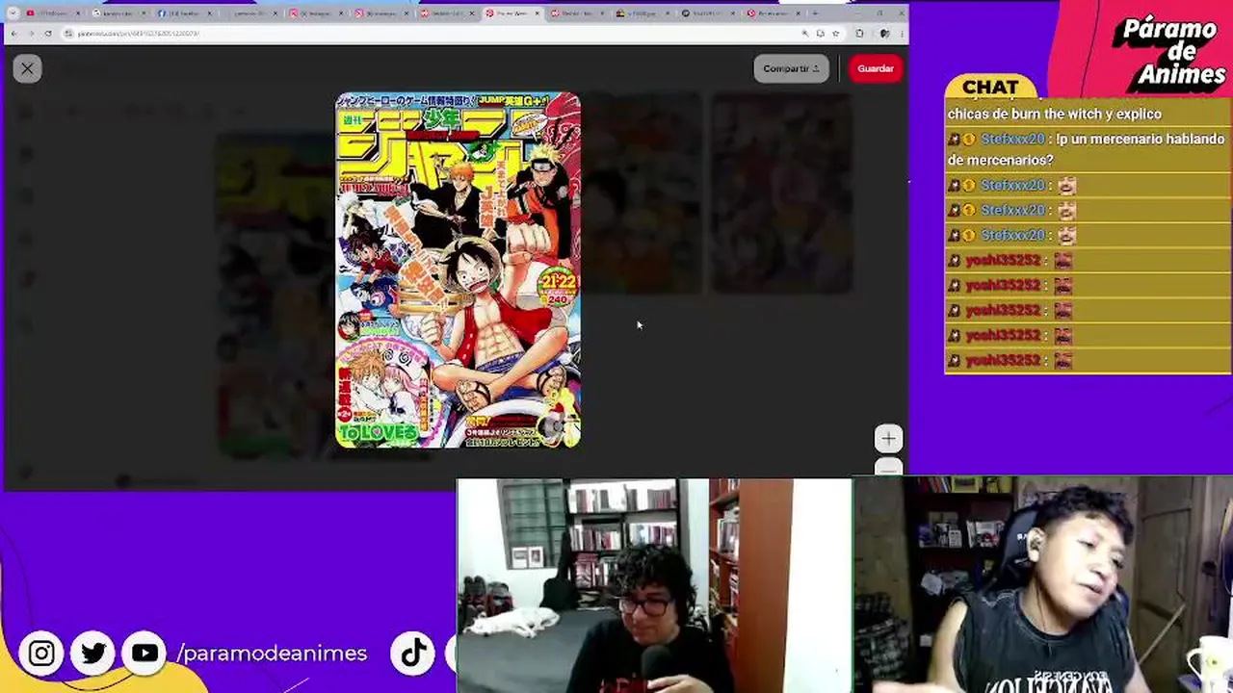The image size is (1233, 693).
Task: Click the blurred pin to the right of the cover
Action: (643, 192)
